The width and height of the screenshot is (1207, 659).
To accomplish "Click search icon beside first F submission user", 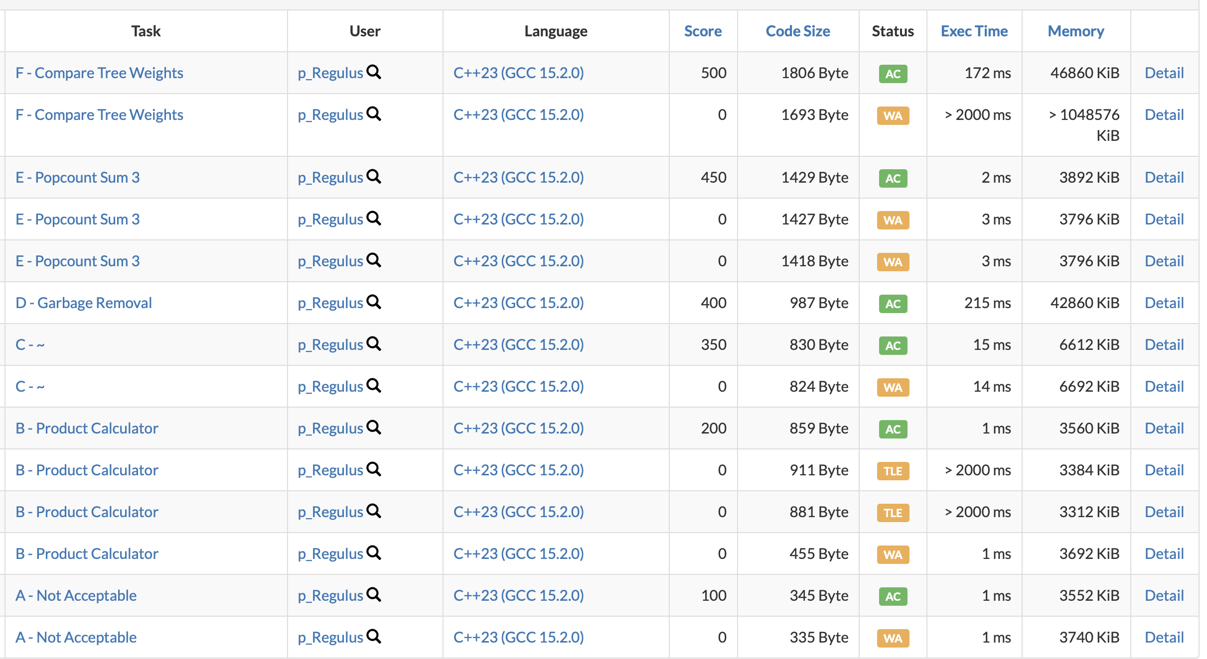I will point(373,72).
